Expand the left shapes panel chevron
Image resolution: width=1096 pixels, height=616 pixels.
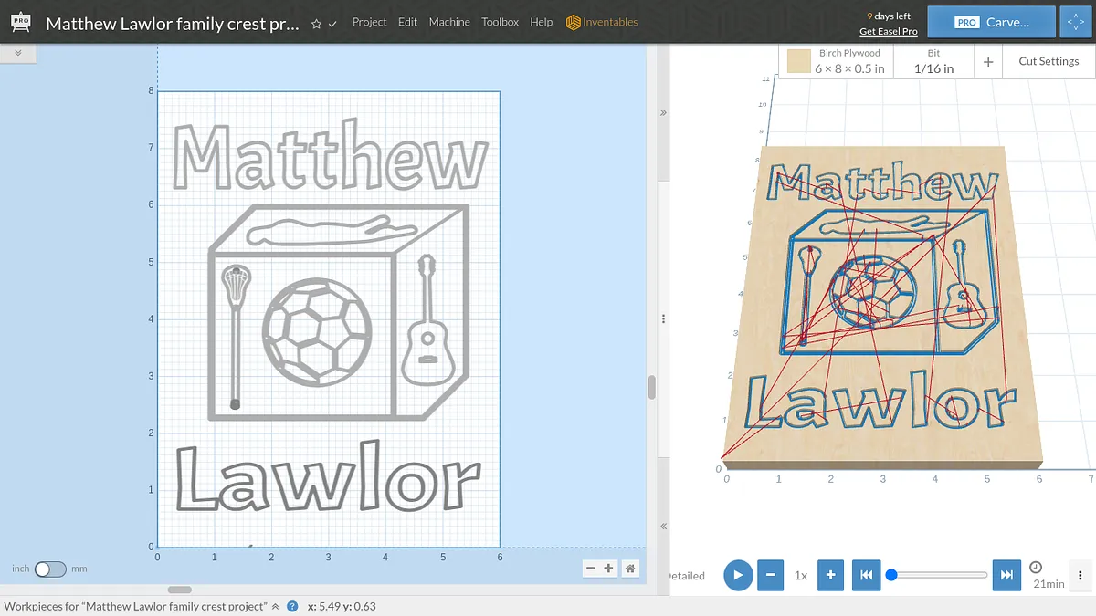[18, 54]
